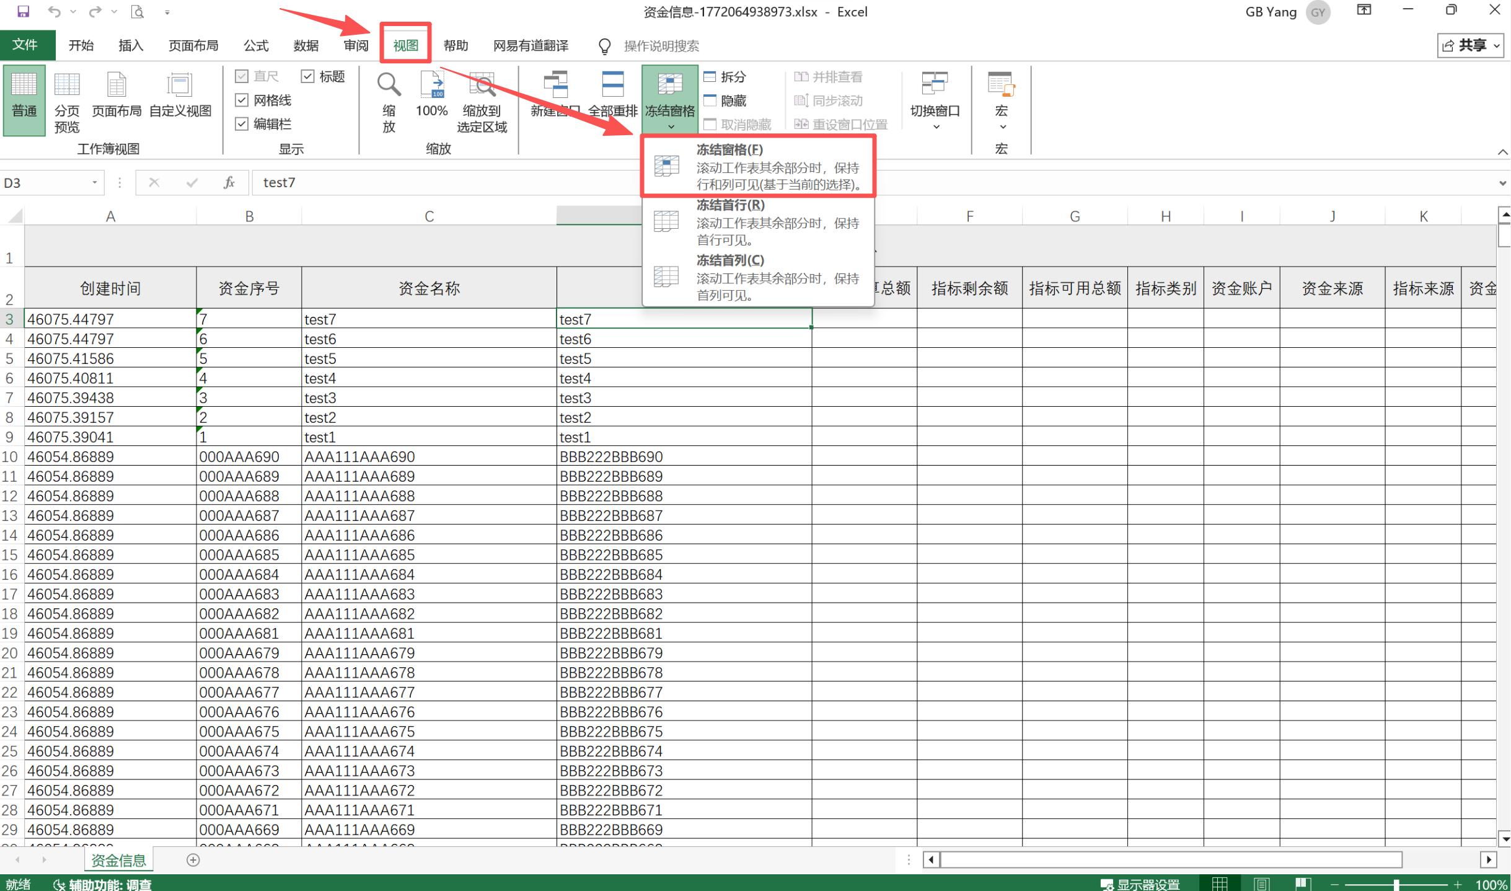Screen dimensions: 1511x891
Task: Switch to Normal workbook view
Action: click(24, 100)
